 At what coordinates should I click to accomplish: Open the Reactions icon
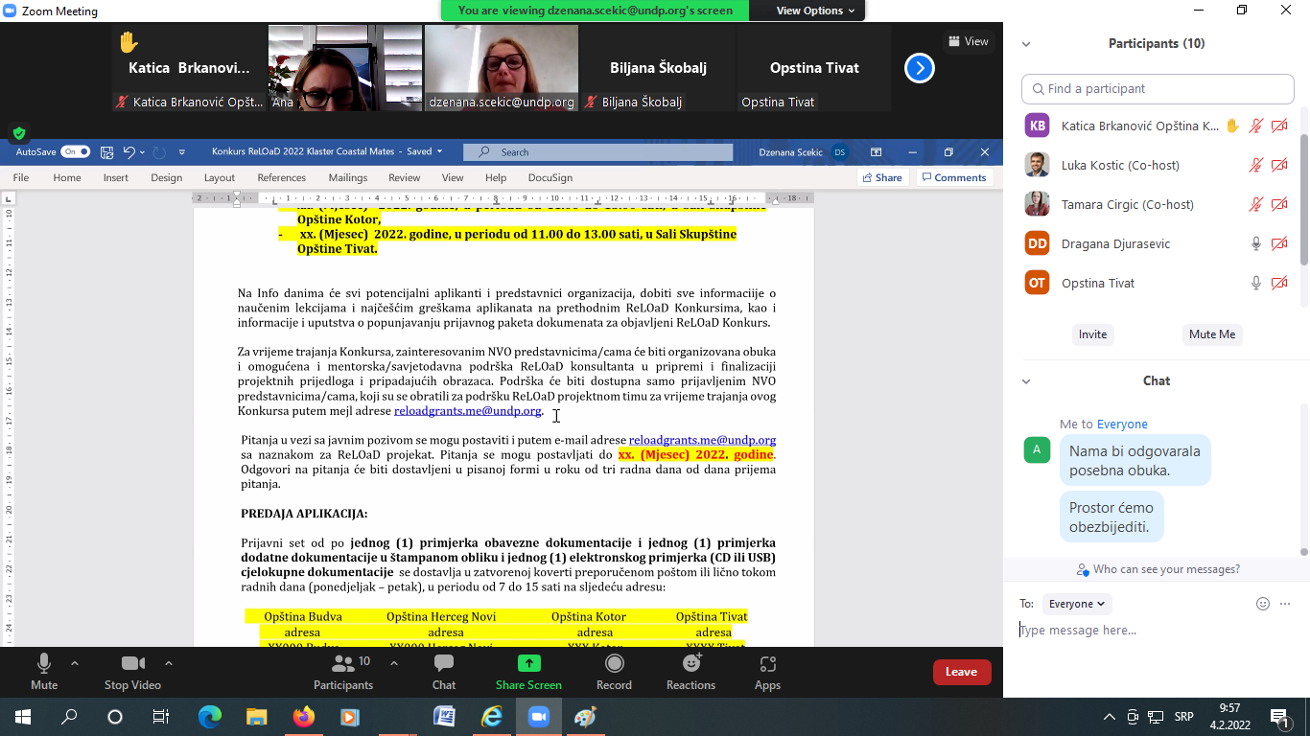[x=690, y=664]
